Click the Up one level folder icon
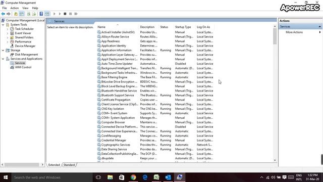Screen dimensions: 323x182 (16, 14)
